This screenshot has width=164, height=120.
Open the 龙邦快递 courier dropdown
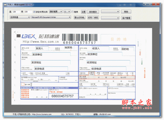tap(20, 17)
